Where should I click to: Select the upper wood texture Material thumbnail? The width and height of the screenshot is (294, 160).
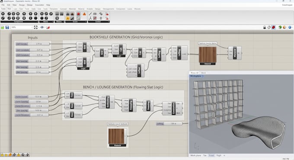click(x=208, y=55)
